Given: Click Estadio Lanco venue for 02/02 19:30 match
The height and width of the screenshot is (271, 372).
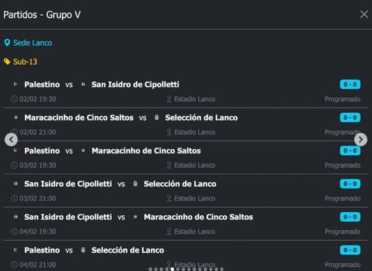Looking at the screenshot, I should tap(194, 99).
